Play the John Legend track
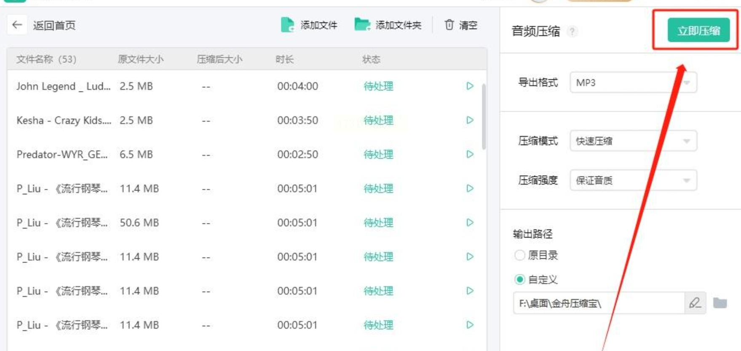The width and height of the screenshot is (741, 351). (x=470, y=86)
